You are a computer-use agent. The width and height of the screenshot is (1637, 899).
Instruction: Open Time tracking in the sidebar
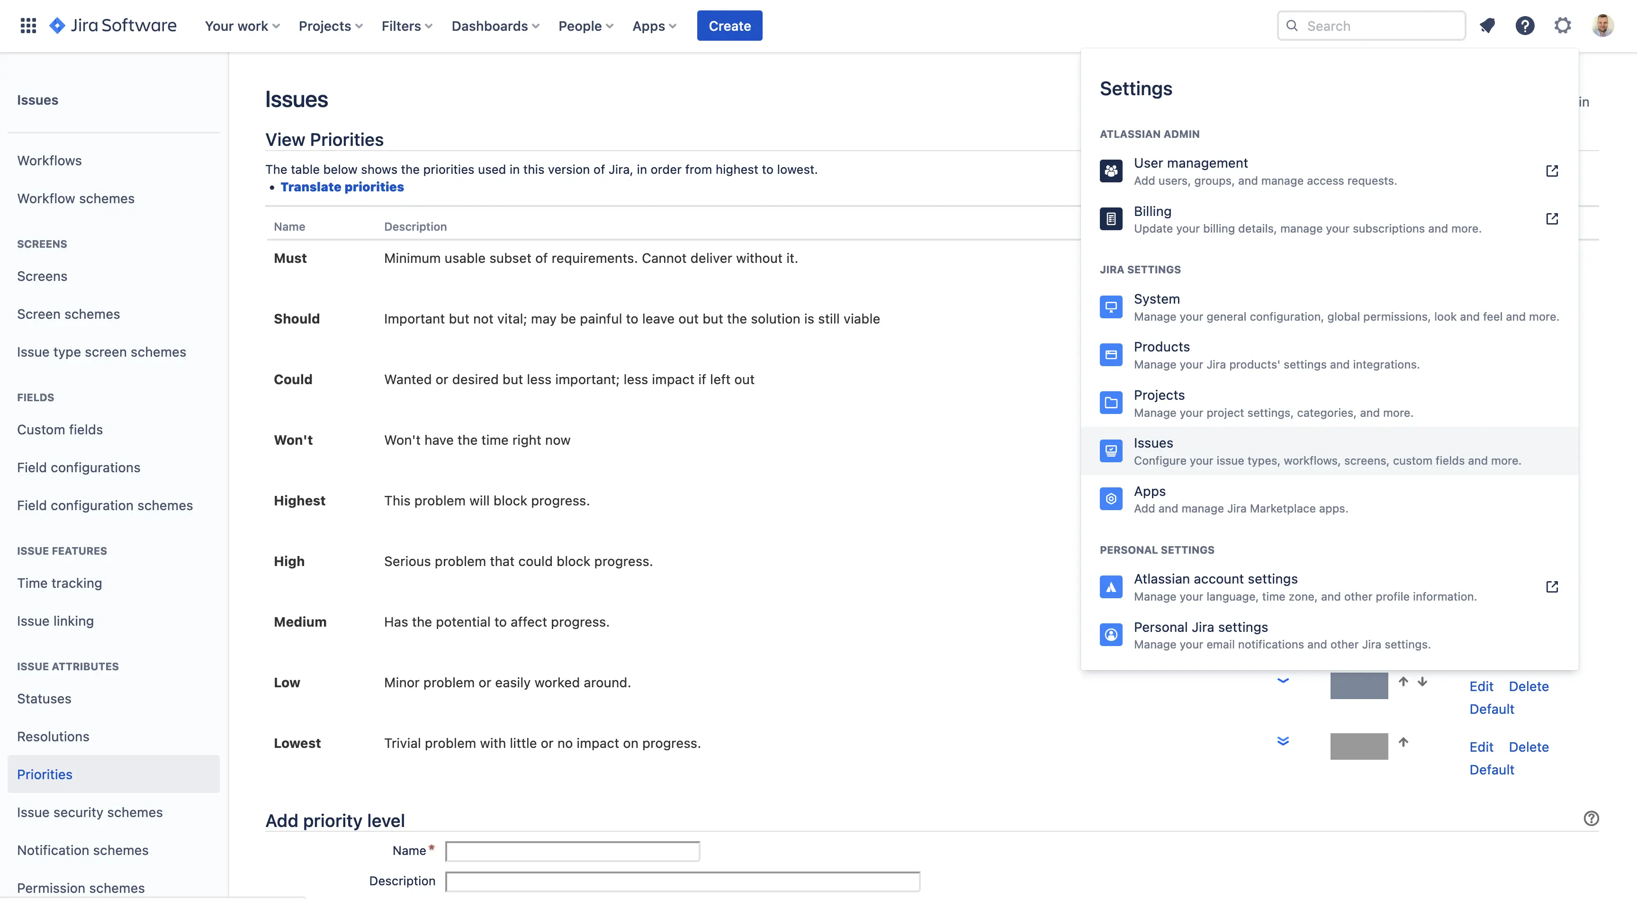pos(59,583)
